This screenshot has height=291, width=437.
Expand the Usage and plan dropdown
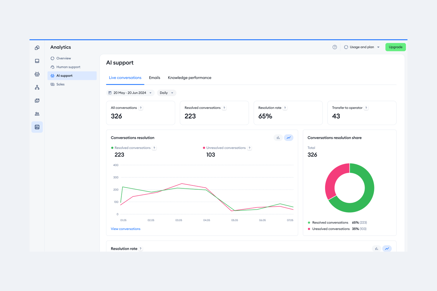tap(361, 47)
